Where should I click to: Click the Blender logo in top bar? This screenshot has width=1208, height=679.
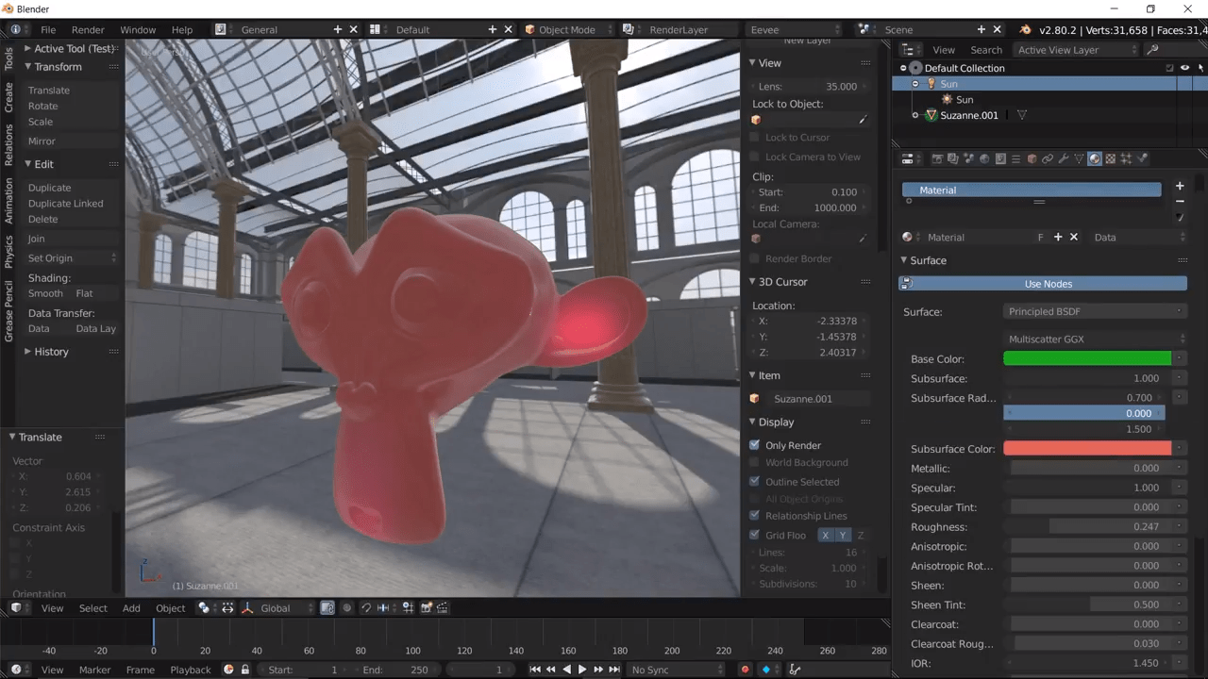tap(1026, 29)
